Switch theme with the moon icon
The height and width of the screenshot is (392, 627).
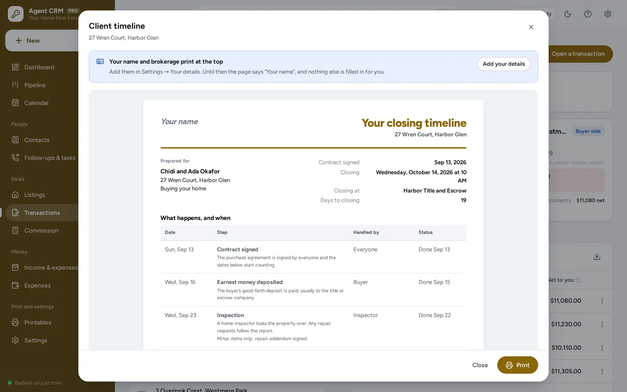568,14
